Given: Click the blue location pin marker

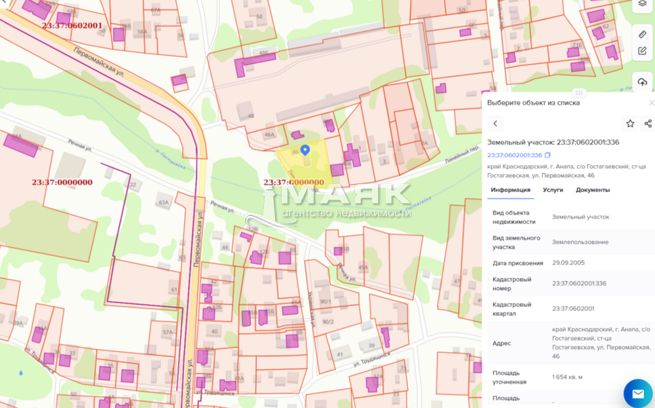Looking at the screenshot, I should click(305, 150).
